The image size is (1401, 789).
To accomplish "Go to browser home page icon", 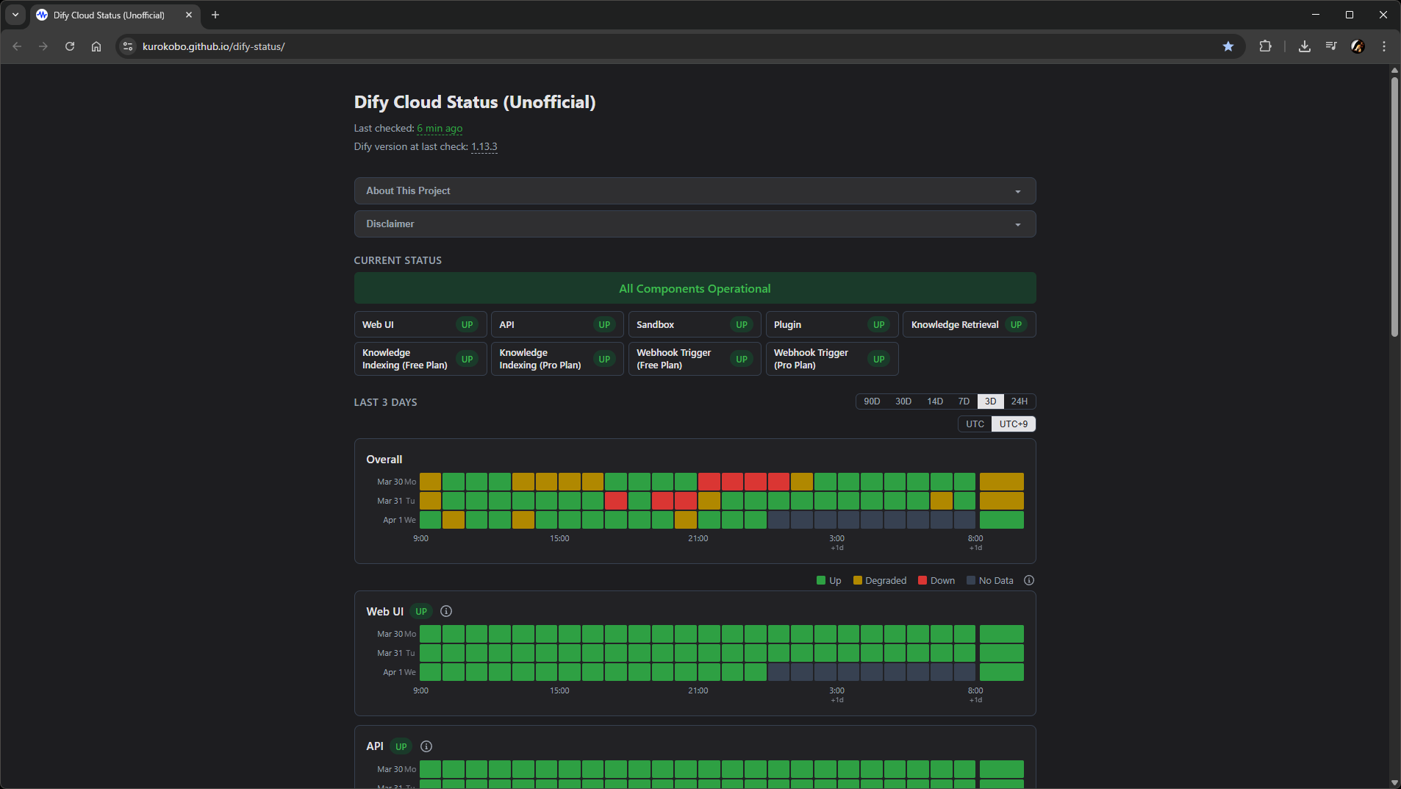I will [x=96, y=46].
